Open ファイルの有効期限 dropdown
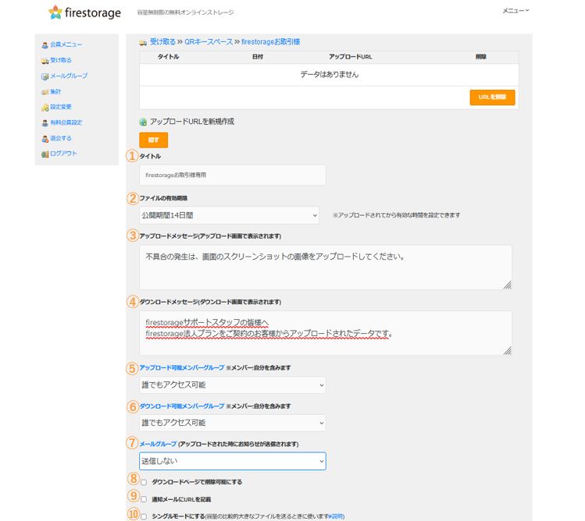This screenshot has height=521, width=585. click(x=229, y=215)
